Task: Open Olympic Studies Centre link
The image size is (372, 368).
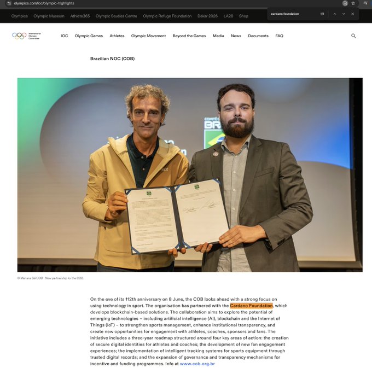Action: coord(116,16)
